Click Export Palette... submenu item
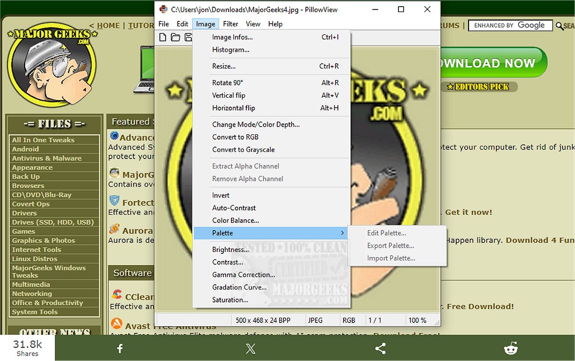575x361 pixels. 397,246
